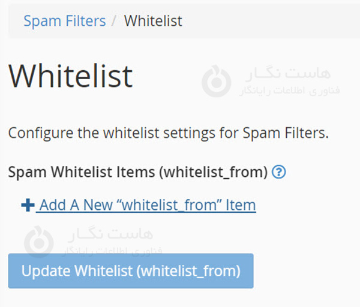This screenshot has height=307, width=360.
Task: Add a new "whitelist_from" item
Action: pos(145,205)
